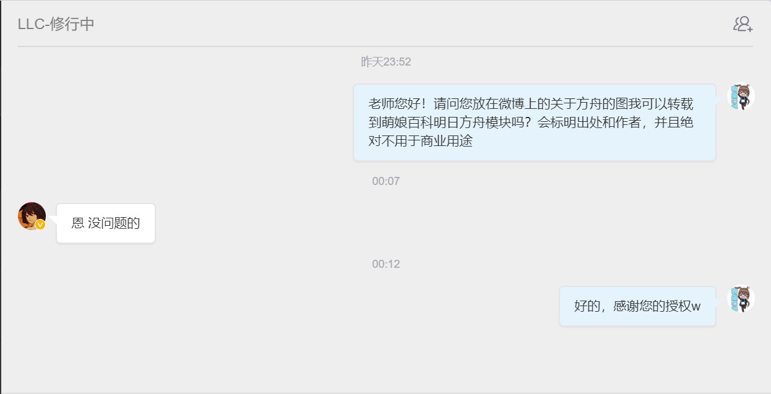This screenshot has height=394, width=771.
Task: Click the dark strip along the left window edge
Action: click(1, 197)
